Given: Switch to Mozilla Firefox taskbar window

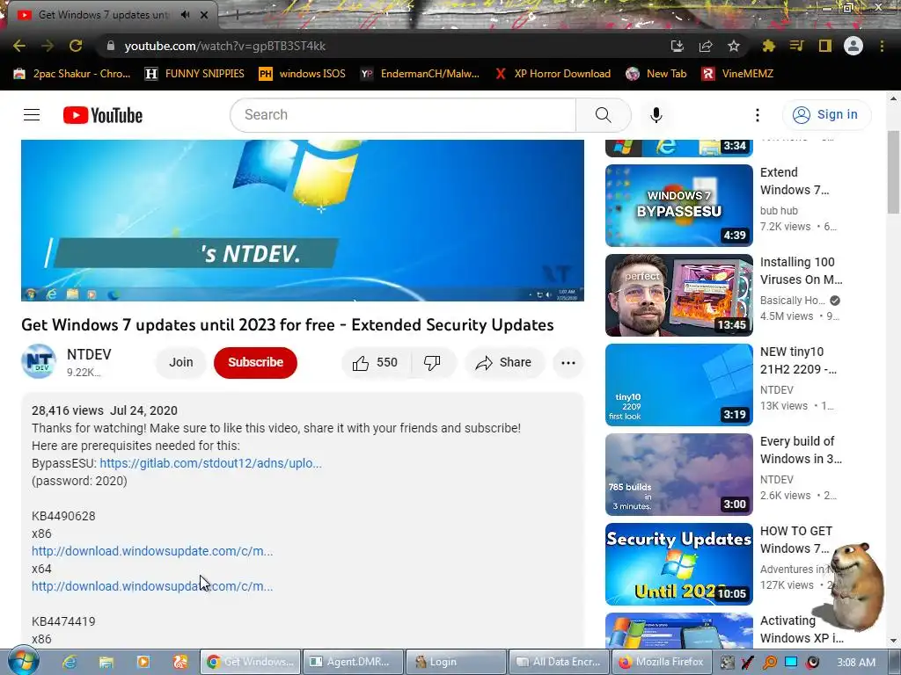Looking at the screenshot, I should click(662, 662).
